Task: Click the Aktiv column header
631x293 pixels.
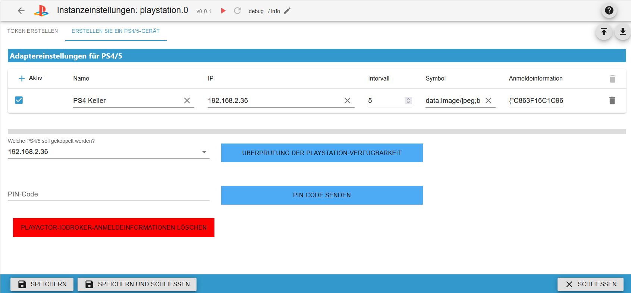Action: 35,78
